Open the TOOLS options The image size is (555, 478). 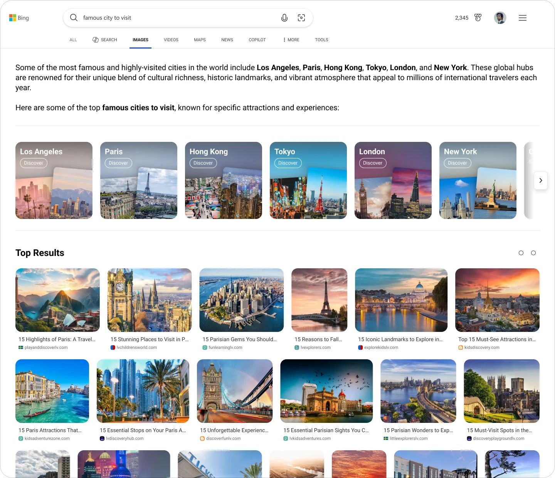[x=321, y=40]
